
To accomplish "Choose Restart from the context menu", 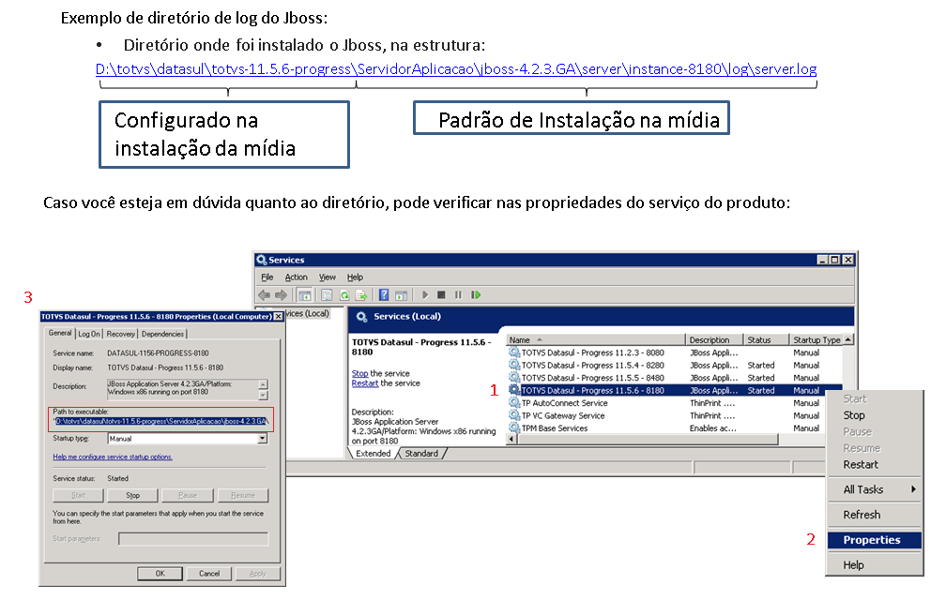I will tap(861, 465).
